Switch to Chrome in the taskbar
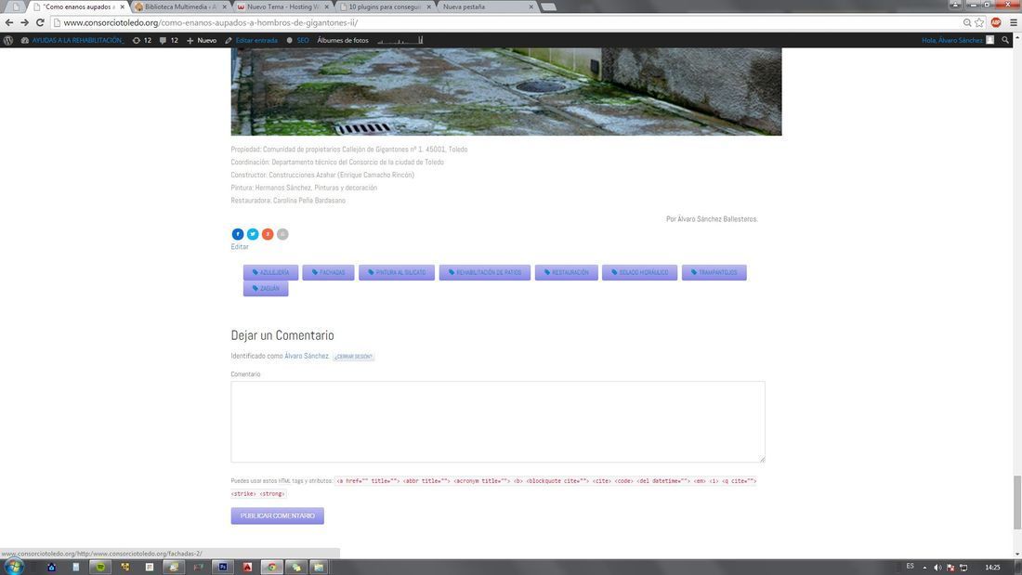The height and width of the screenshot is (575, 1022). (x=272, y=568)
